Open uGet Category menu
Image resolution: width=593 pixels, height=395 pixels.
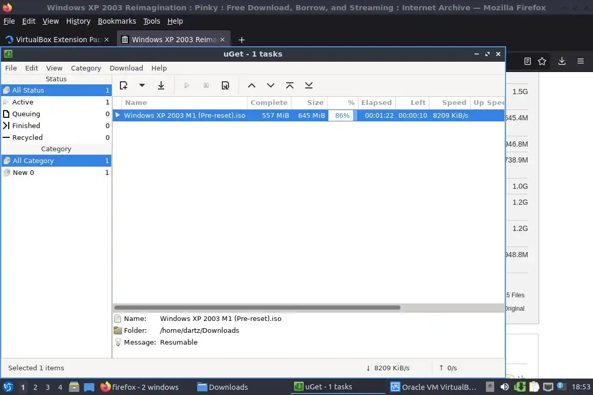coord(86,68)
